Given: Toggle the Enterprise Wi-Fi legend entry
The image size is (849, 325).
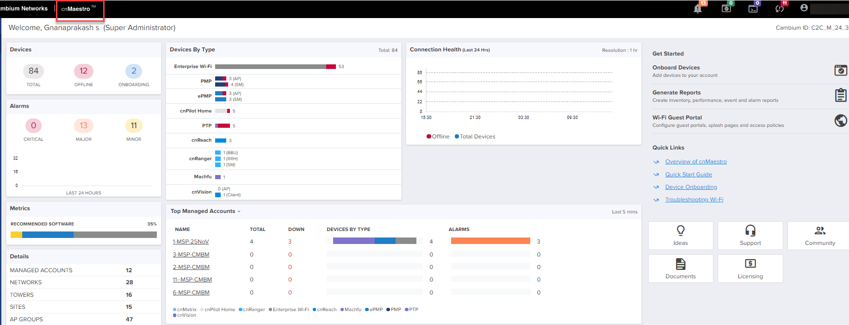Looking at the screenshot, I should (x=289, y=310).
